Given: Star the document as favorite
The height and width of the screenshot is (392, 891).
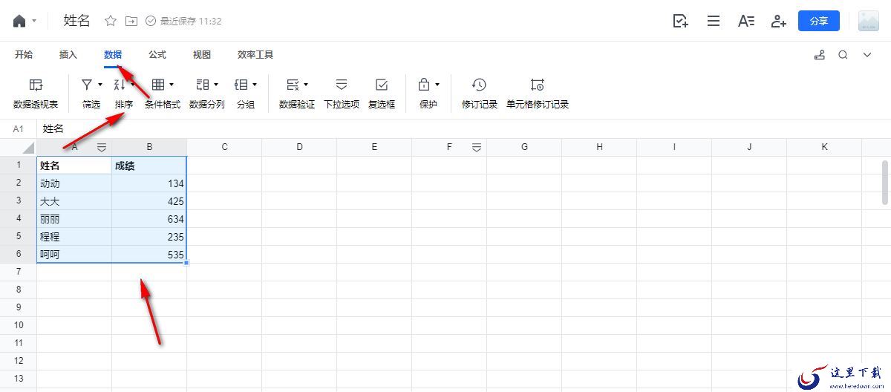Looking at the screenshot, I should point(111,21).
